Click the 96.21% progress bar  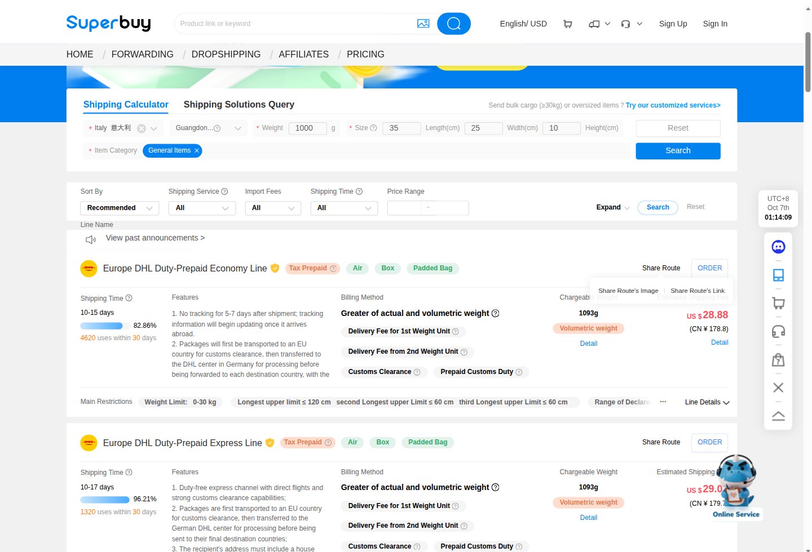pyautogui.click(x=105, y=500)
